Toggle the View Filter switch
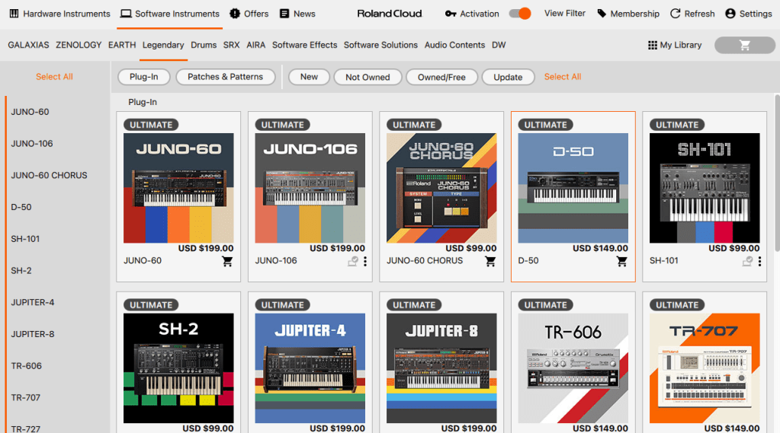780x433 pixels. coord(520,14)
